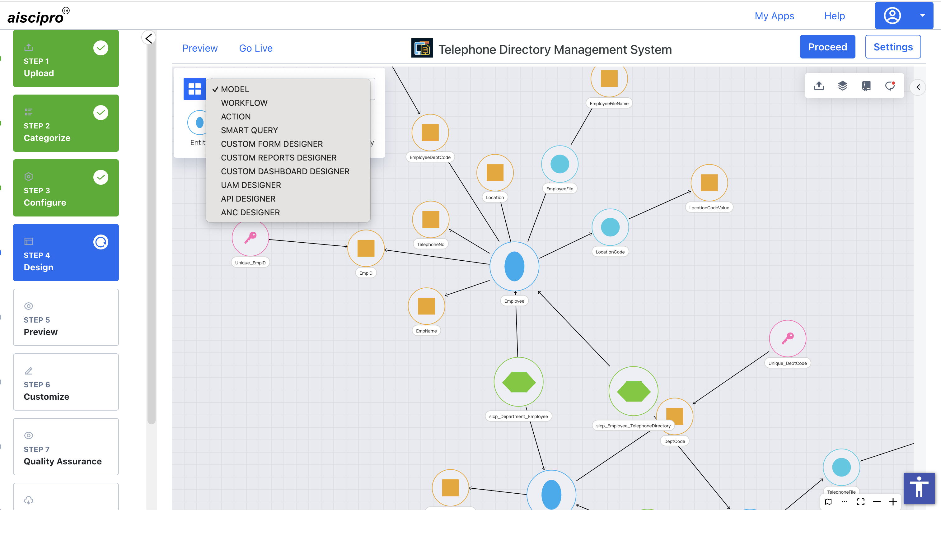The width and height of the screenshot is (941, 535).
Task: Zoom out with the minus icon
Action: [877, 502]
